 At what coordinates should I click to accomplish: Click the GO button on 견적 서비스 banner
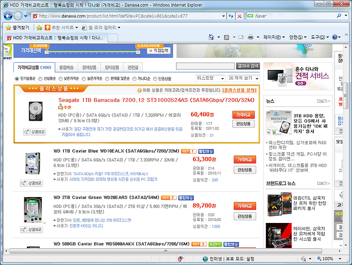coord(301,83)
